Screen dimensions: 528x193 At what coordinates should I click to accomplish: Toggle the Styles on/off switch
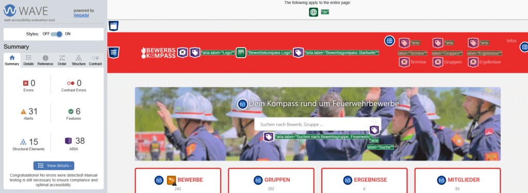click(57, 34)
